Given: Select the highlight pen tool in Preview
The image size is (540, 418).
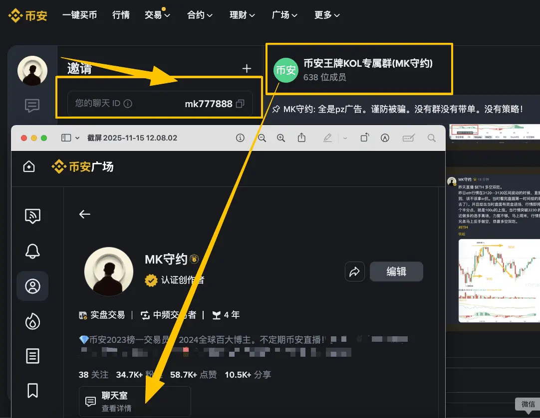Looking at the screenshot, I should (327, 138).
